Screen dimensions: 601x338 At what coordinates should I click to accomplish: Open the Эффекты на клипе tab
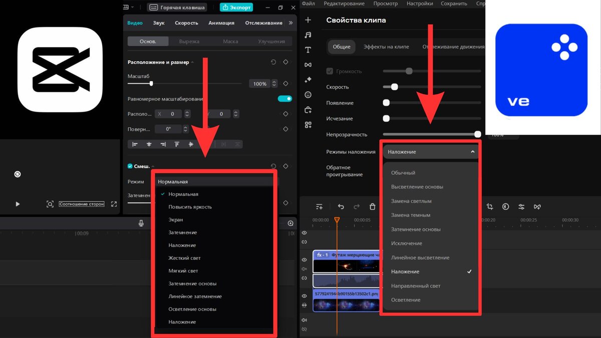pos(386,47)
